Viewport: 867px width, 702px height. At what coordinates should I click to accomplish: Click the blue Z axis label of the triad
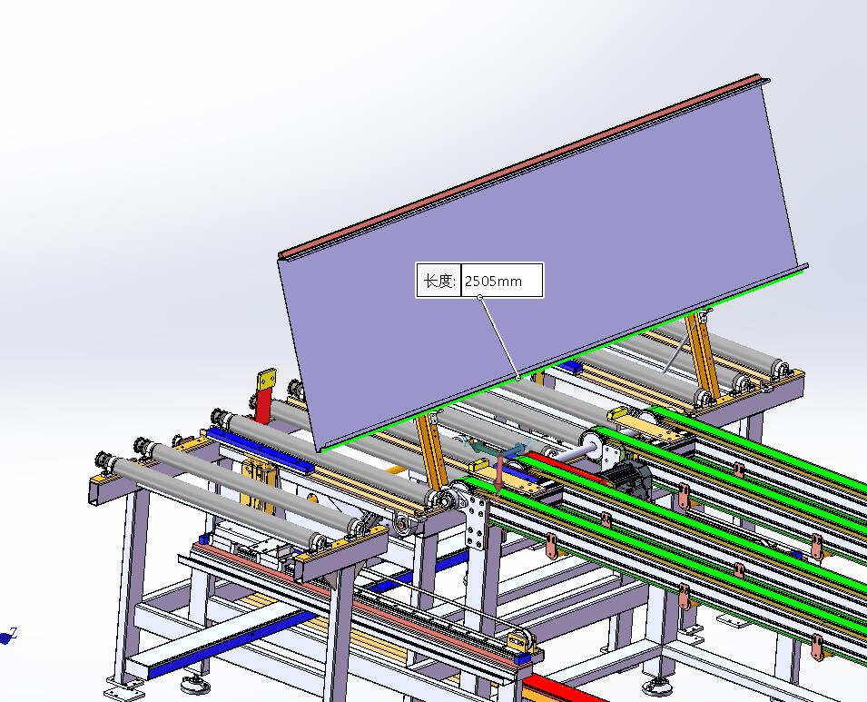(x=13, y=633)
